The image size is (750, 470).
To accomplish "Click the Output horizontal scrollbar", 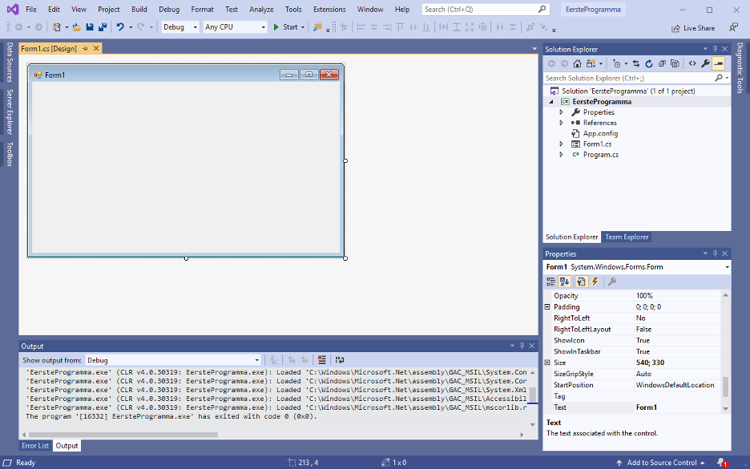I will click(x=123, y=435).
